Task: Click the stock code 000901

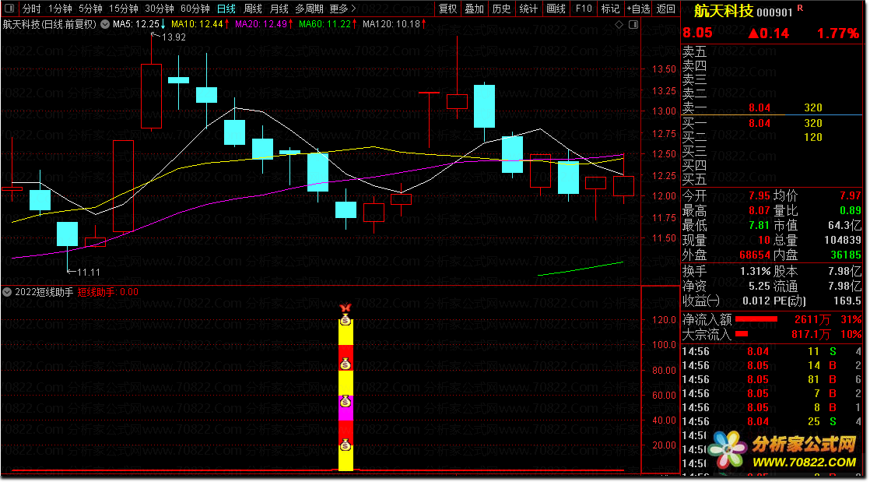Action: pos(774,12)
